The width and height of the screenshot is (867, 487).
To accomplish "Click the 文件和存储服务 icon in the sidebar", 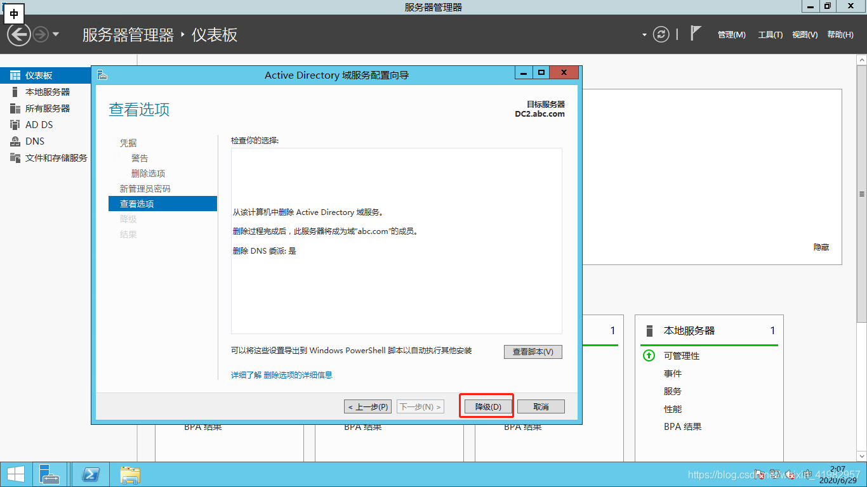I will 15,158.
